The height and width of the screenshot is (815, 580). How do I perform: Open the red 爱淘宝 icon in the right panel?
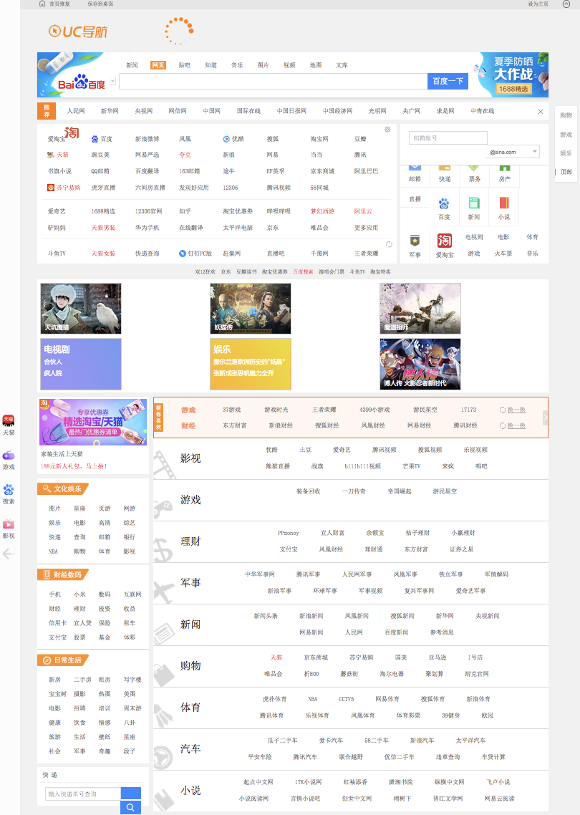pyautogui.click(x=445, y=241)
